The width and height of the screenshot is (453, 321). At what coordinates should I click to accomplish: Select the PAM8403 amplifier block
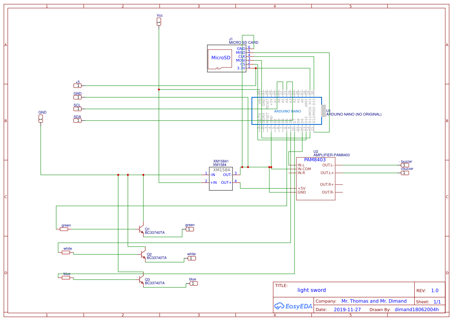(x=316, y=179)
